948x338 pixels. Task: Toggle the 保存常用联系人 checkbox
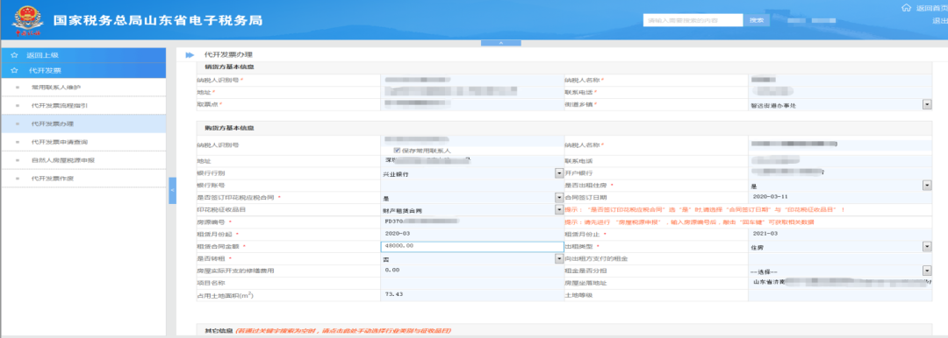(398, 151)
